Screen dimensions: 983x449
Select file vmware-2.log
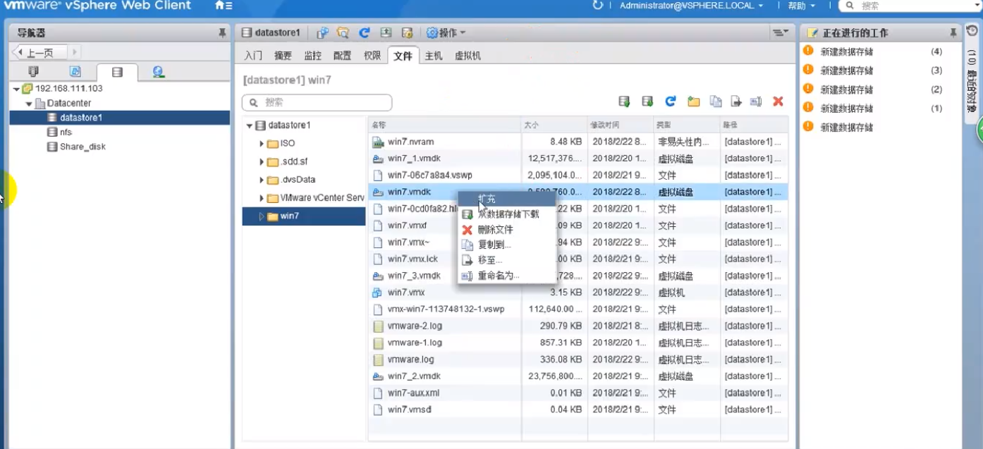(415, 326)
